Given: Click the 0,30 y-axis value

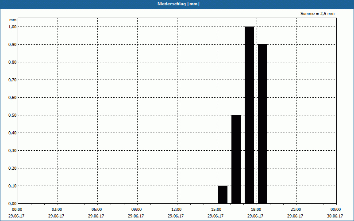Looking at the screenshot, I should [x=12, y=150].
